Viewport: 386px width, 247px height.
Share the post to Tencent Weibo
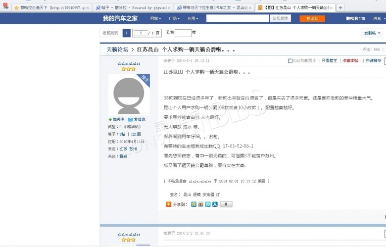208,204
